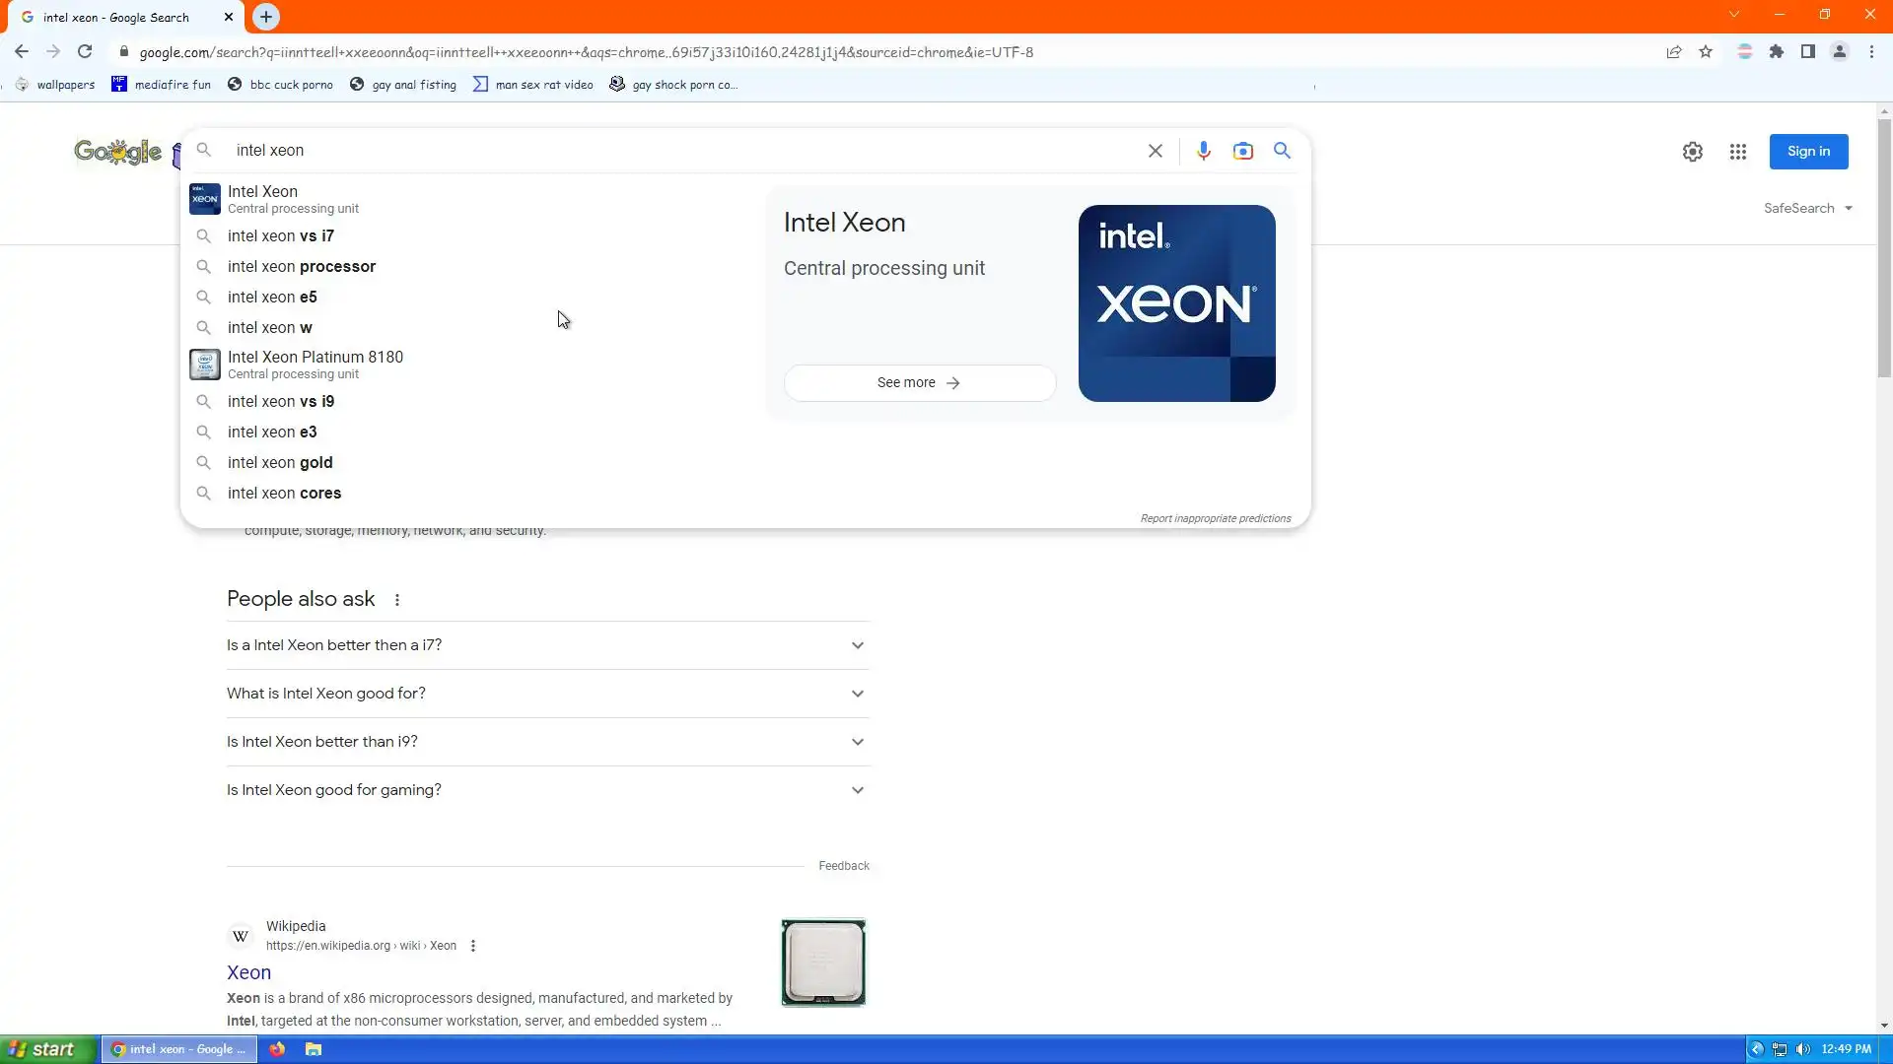Open the Chrome extensions puzzle icon

point(1776,52)
